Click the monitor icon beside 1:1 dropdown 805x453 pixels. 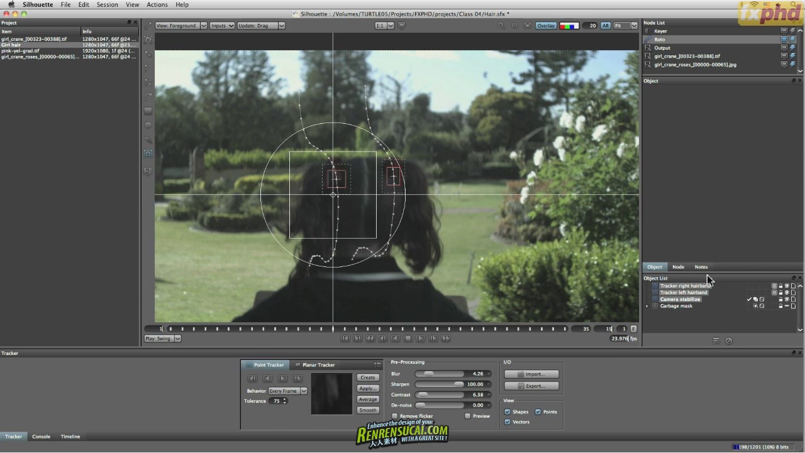pos(402,26)
